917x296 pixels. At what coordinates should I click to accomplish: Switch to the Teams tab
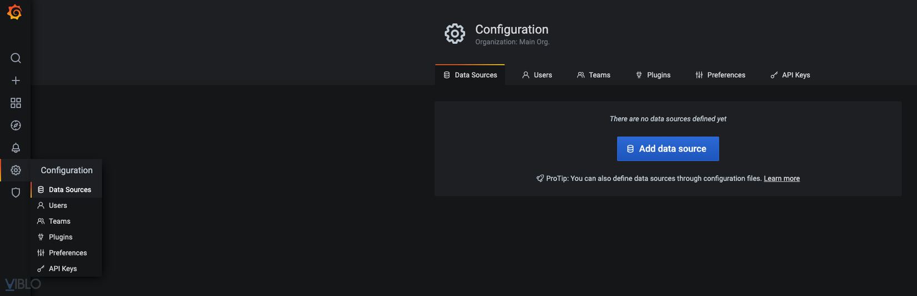[x=594, y=75]
